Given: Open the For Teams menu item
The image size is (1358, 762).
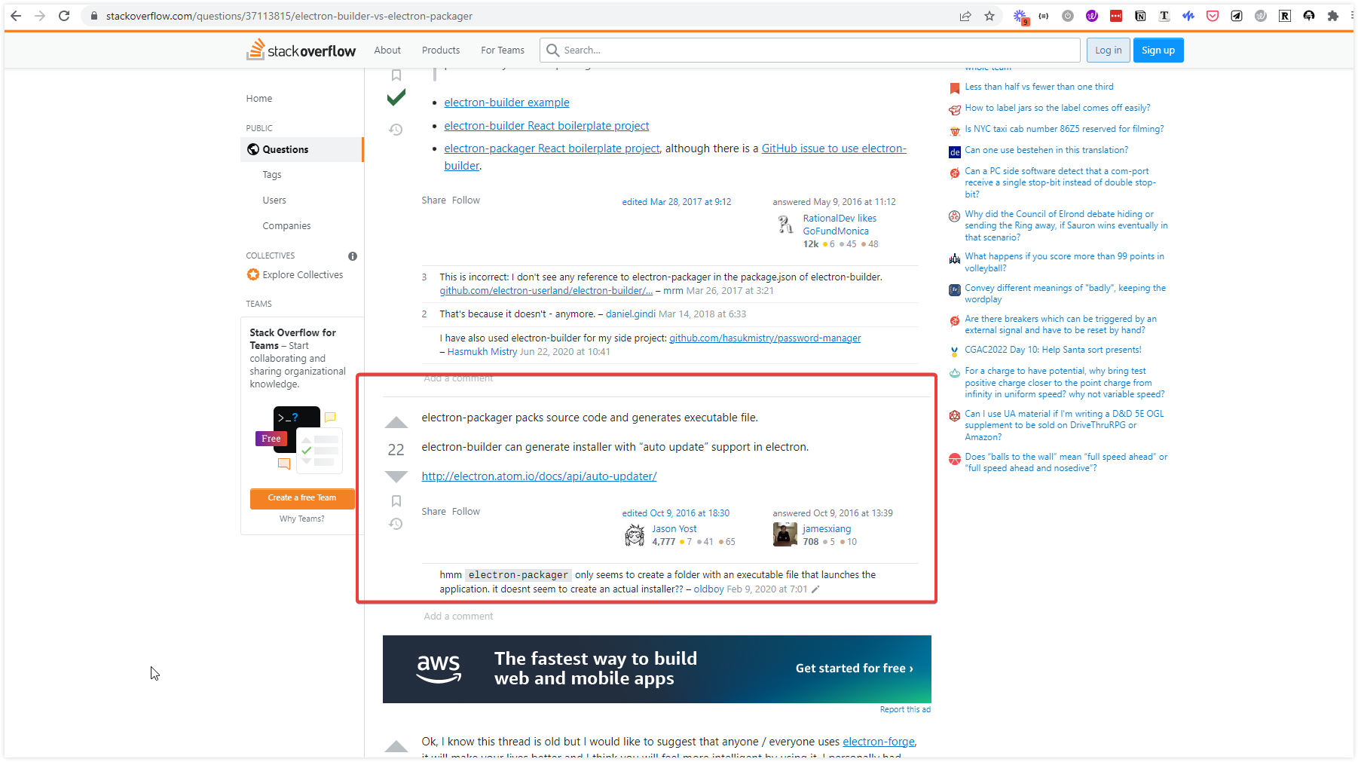Looking at the screenshot, I should point(503,50).
